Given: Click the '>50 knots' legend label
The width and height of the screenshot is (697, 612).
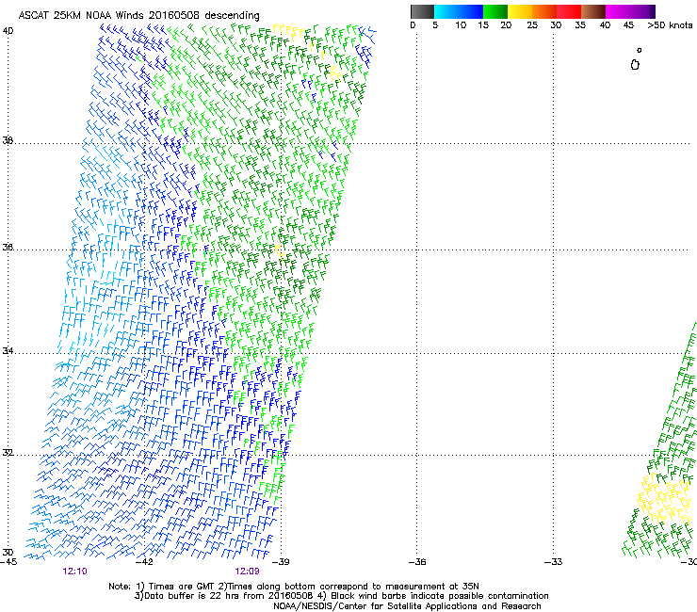Looking at the screenshot, I should click(x=670, y=25).
